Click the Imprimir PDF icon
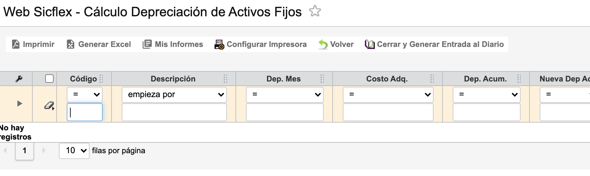590x176 pixels. (16, 44)
